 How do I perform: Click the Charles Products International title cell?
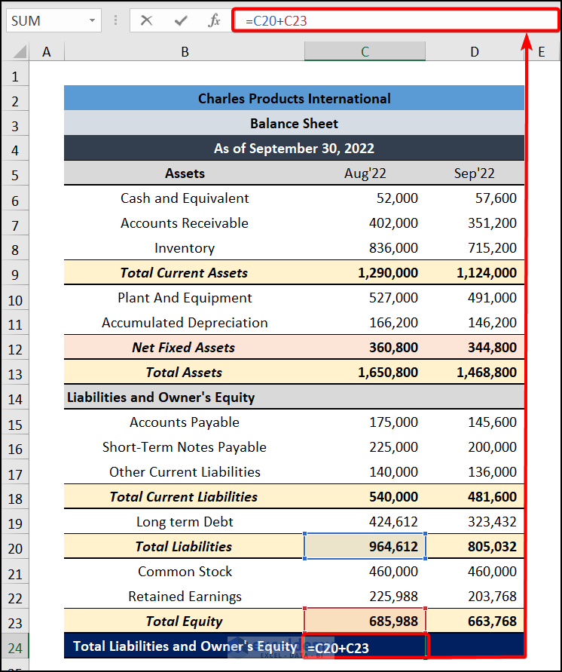[x=294, y=98]
